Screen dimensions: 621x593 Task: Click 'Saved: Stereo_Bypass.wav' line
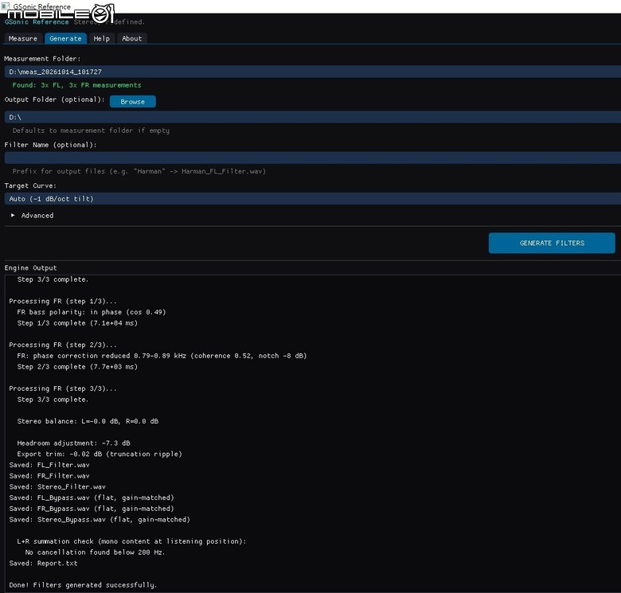coord(100,520)
